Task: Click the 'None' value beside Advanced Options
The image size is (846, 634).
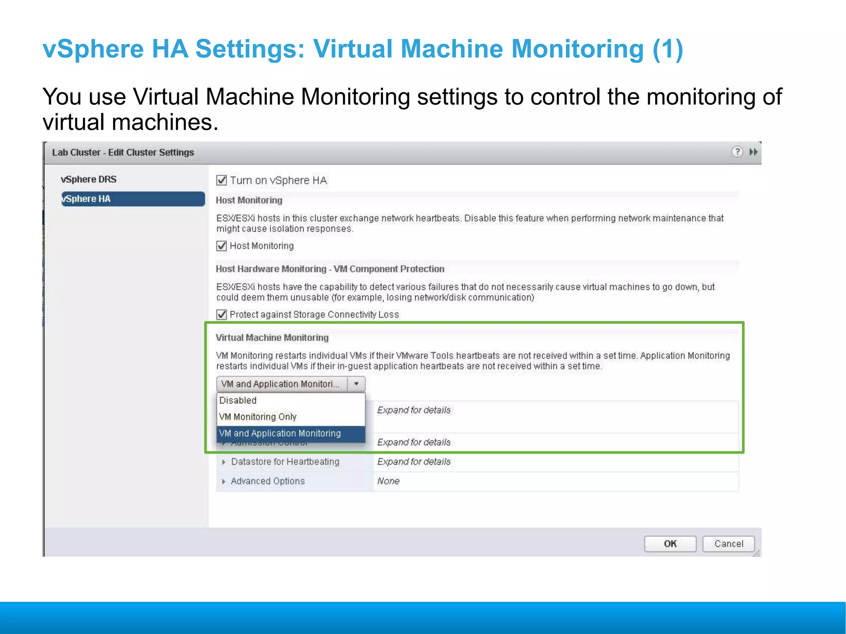Action: point(388,481)
